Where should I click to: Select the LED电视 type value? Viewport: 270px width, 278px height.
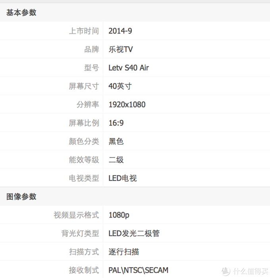[x=122, y=178]
